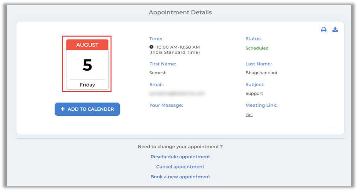Choose the Cancel appointment link
Image resolution: width=358 pixels, height=191 pixels.
coord(180,167)
